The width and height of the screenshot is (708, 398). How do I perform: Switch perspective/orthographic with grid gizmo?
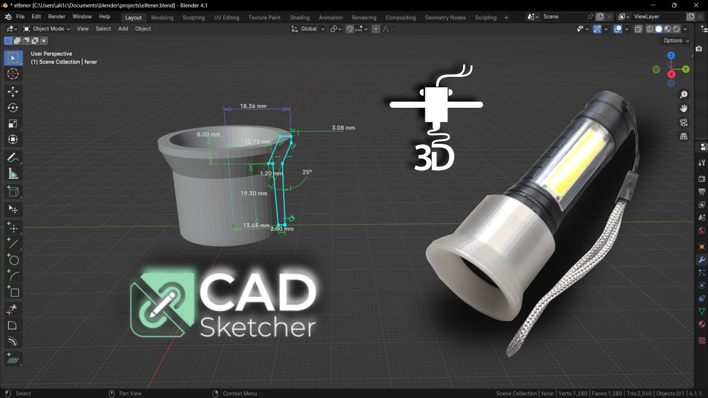684,136
